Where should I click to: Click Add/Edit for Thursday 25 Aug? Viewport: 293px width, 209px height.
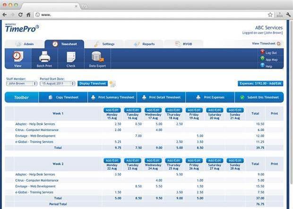[x=173, y=161]
